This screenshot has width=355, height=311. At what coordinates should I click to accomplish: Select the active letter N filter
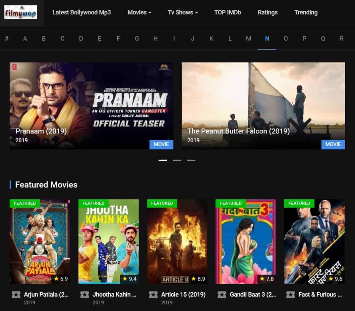[x=267, y=39]
